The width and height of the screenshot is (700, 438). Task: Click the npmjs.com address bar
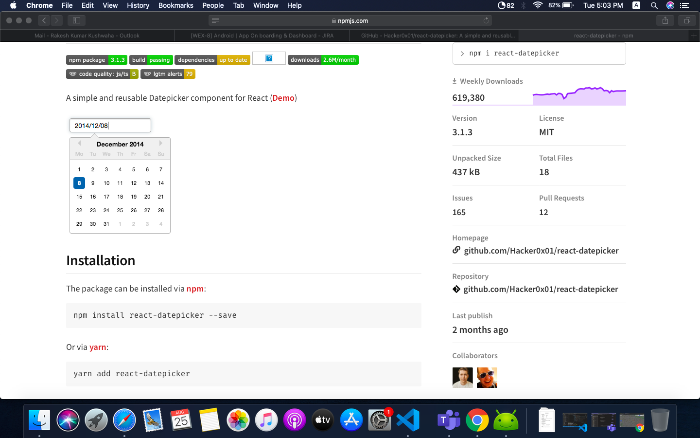point(350,20)
